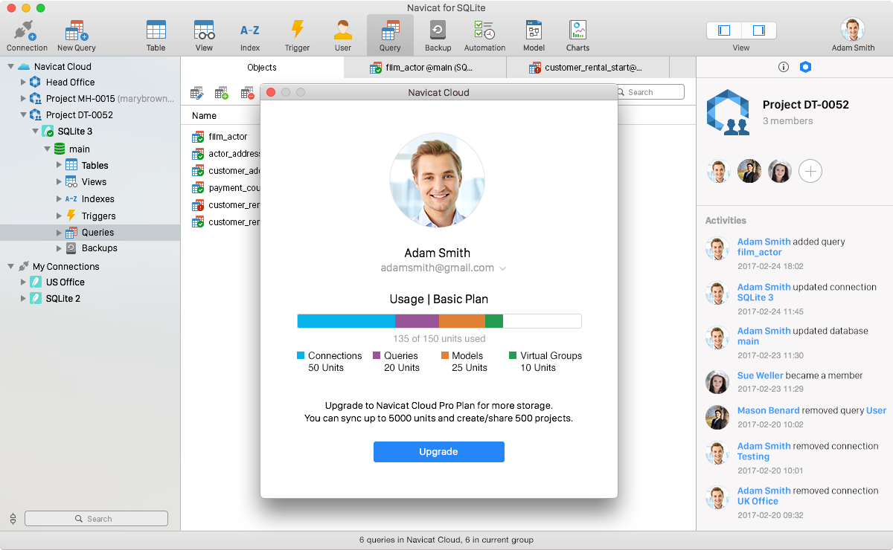Switch to film_actor @main tab
This screenshot has height=550, width=893.
[425, 68]
